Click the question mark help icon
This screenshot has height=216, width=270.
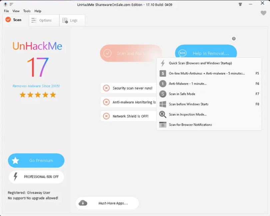click(x=234, y=39)
